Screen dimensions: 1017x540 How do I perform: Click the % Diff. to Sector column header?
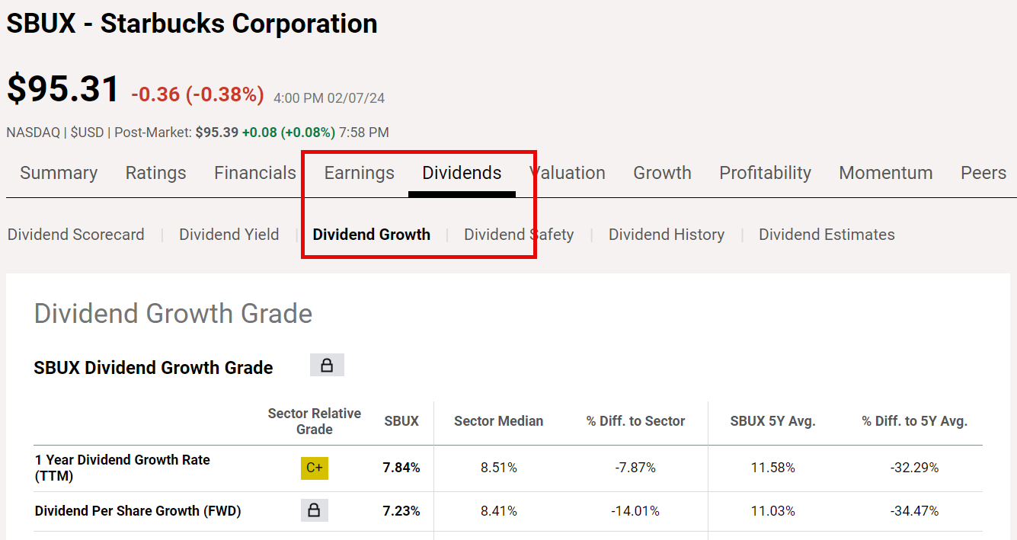pos(635,421)
